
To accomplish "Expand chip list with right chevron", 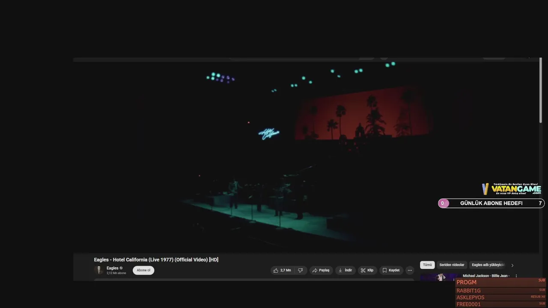I will (512, 265).
